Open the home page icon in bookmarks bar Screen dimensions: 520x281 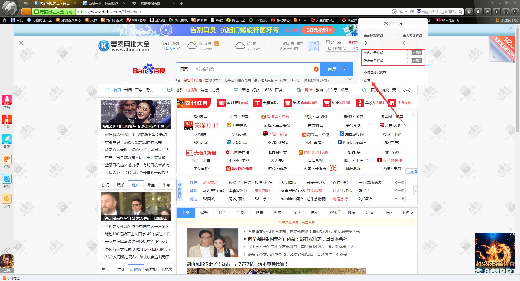[x=5, y=20]
